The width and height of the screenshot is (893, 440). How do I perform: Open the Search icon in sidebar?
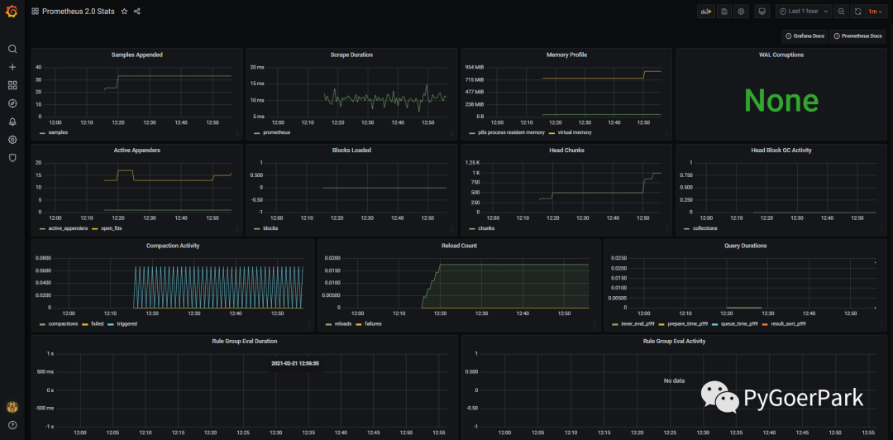click(x=12, y=49)
